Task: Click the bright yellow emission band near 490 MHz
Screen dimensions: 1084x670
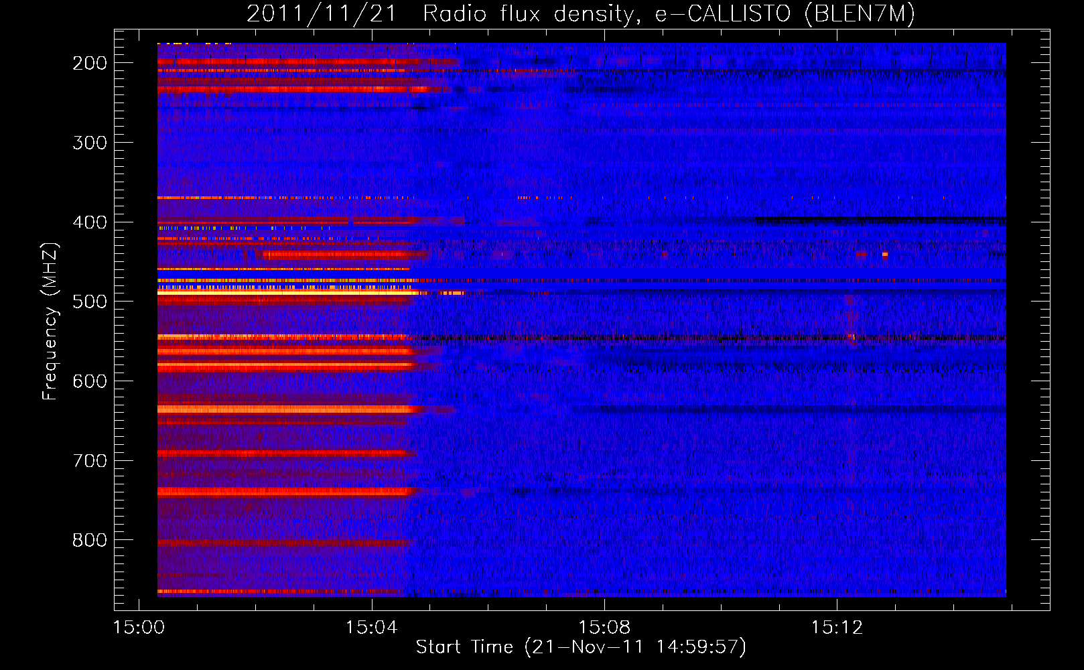Action: point(288,293)
